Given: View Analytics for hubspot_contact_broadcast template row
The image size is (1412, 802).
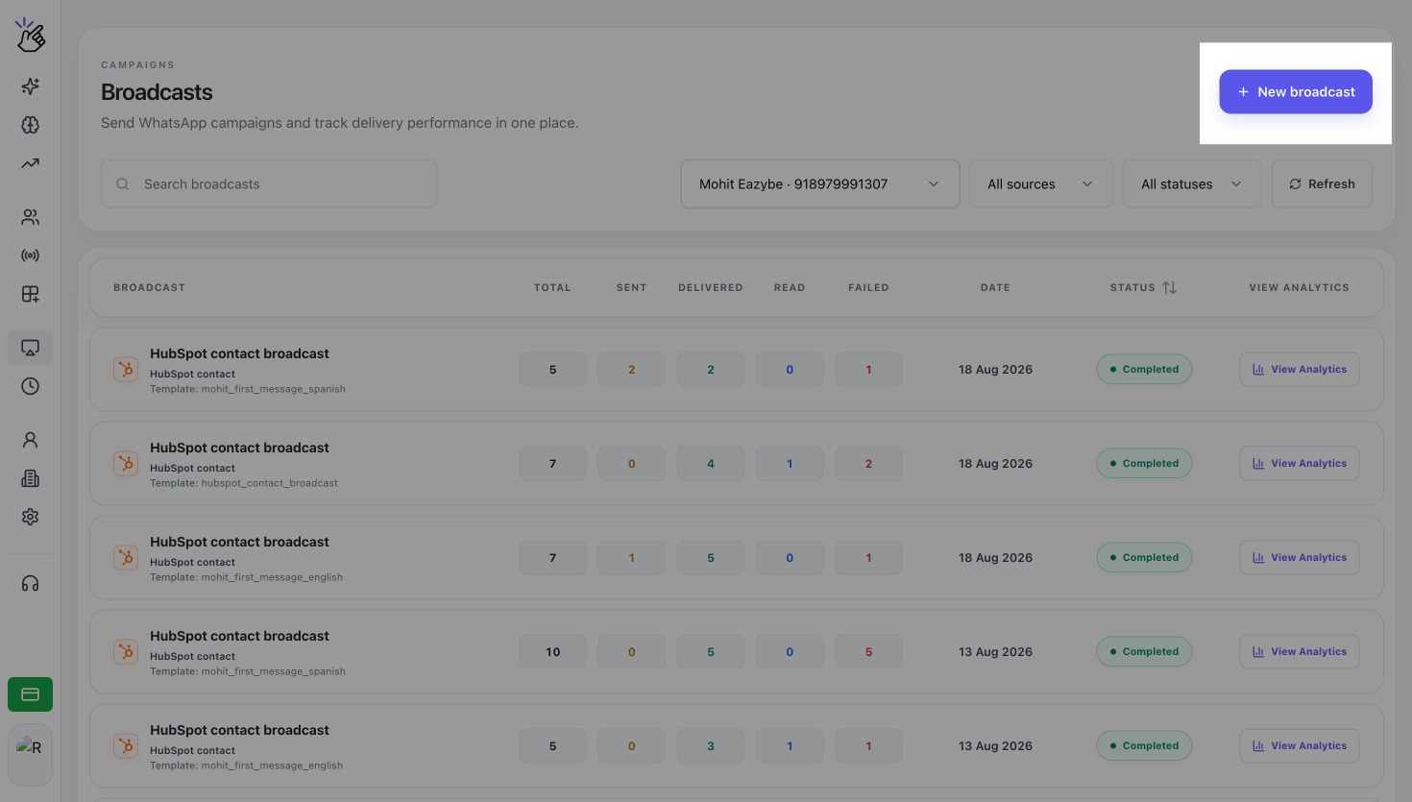Looking at the screenshot, I should (1300, 464).
